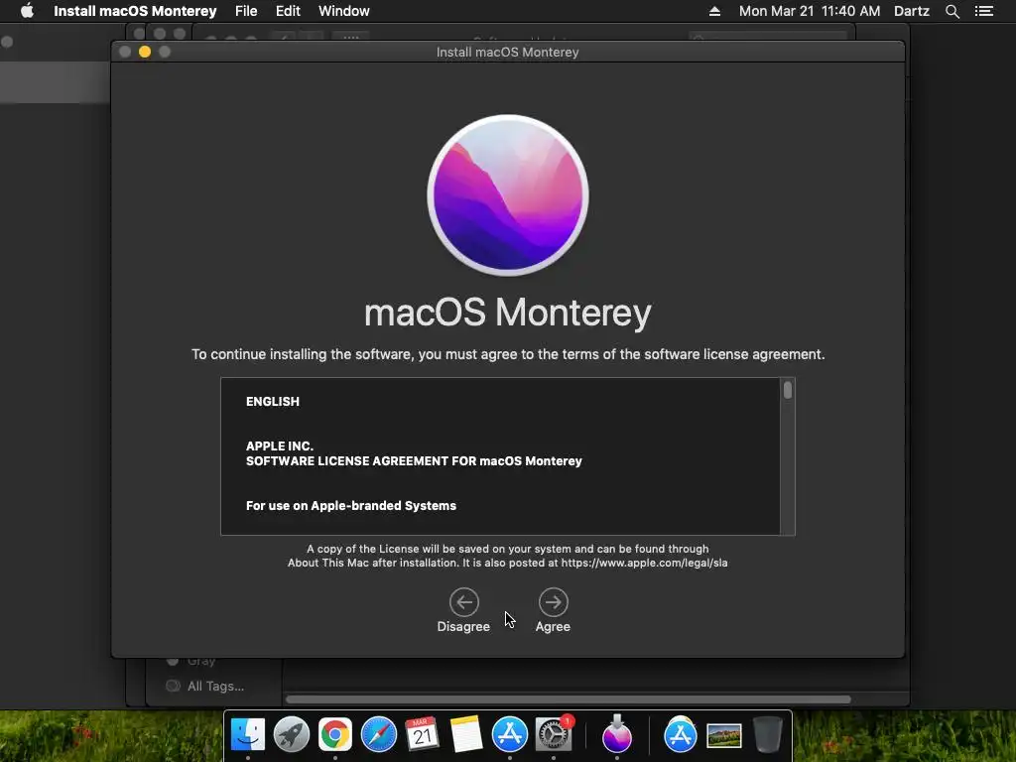Click the Agree arrow button
1016x762 pixels.
553,602
